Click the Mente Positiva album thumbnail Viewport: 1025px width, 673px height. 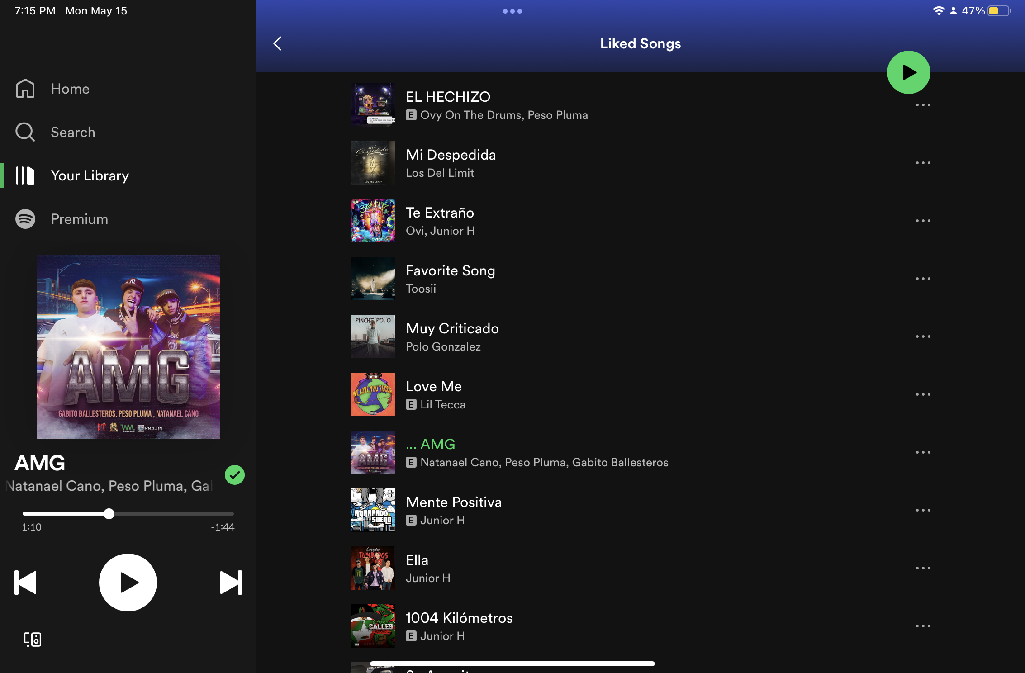pyautogui.click(x=373, y=510)
